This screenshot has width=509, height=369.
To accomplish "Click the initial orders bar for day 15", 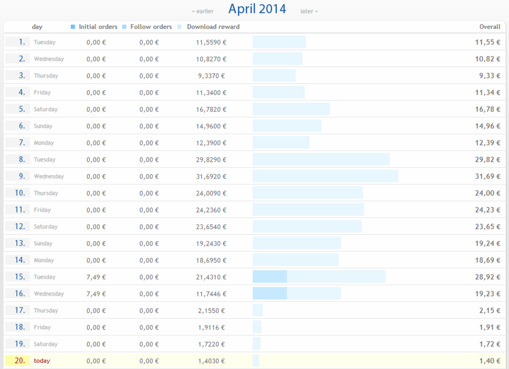I will 269,277.
